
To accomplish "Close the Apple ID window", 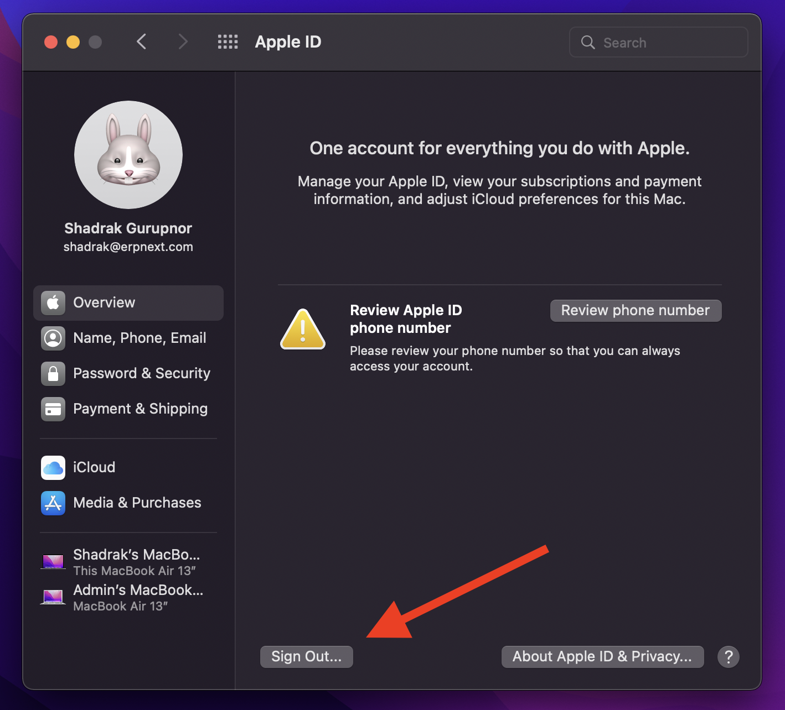I will (x=51, y=42).
